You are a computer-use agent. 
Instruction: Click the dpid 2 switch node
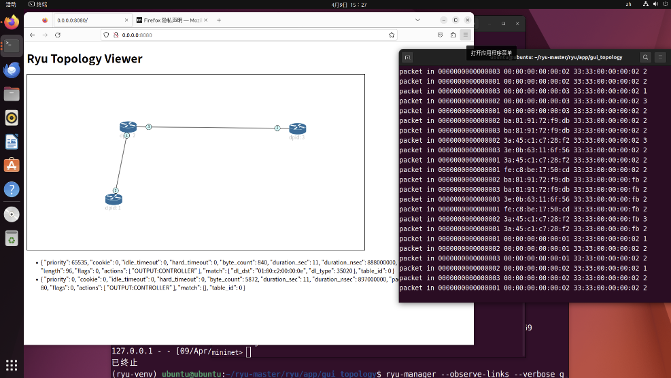(x=128, y=126)
